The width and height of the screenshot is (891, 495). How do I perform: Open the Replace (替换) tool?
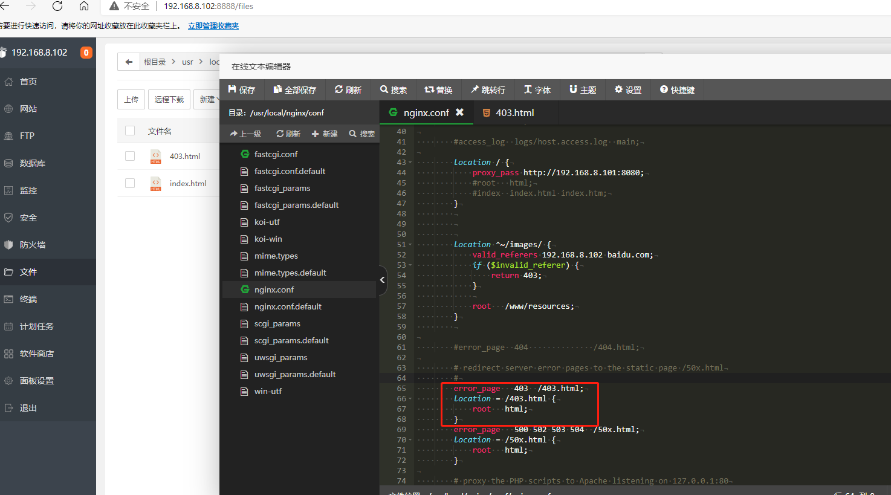439,90
